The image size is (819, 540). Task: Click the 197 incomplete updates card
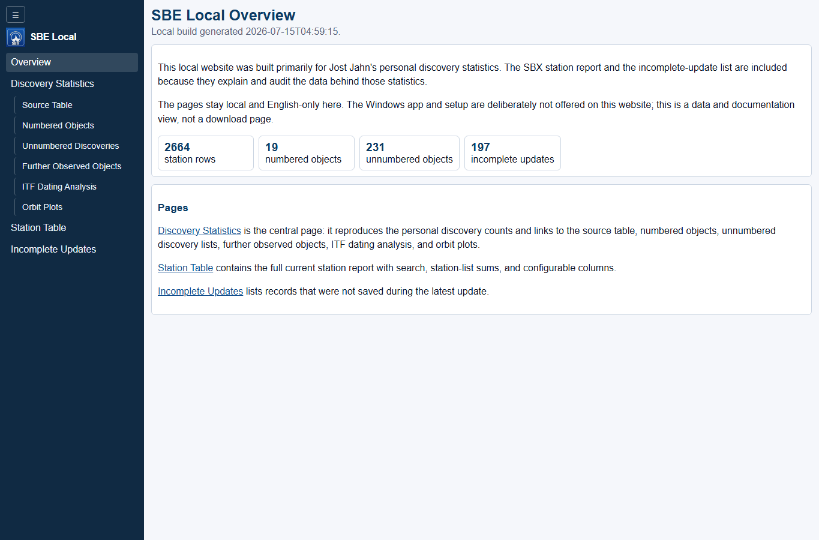click(512, 153)
